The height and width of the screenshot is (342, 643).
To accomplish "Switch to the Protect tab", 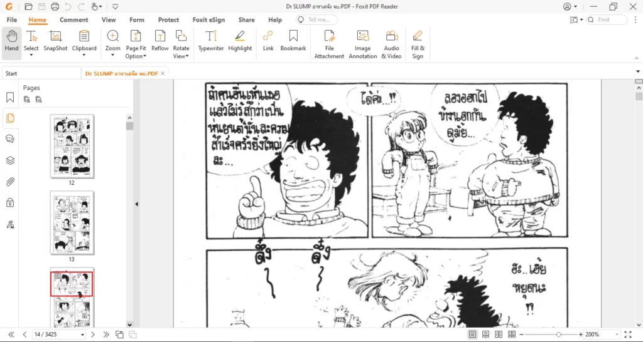I will (x=168, y=19).
